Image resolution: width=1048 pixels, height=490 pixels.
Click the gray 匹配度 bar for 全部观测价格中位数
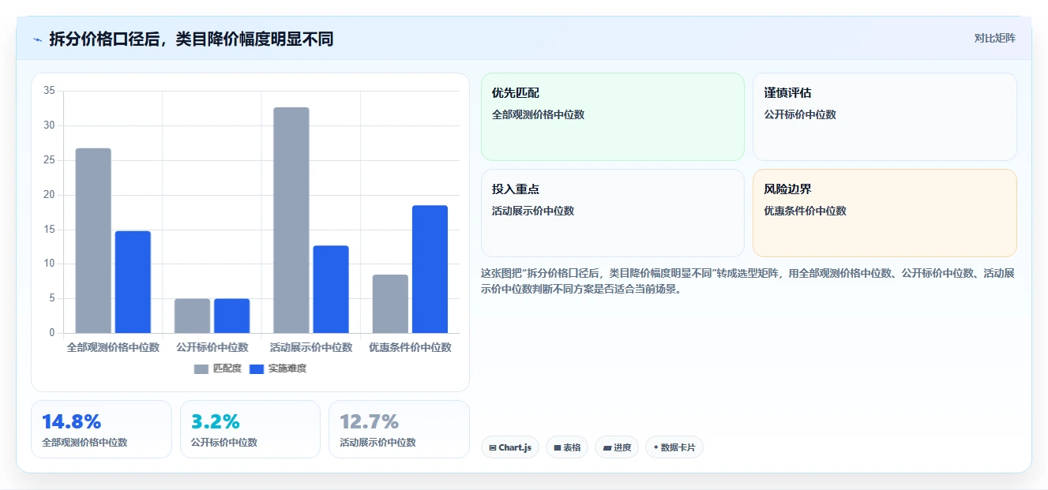(93, 241)
